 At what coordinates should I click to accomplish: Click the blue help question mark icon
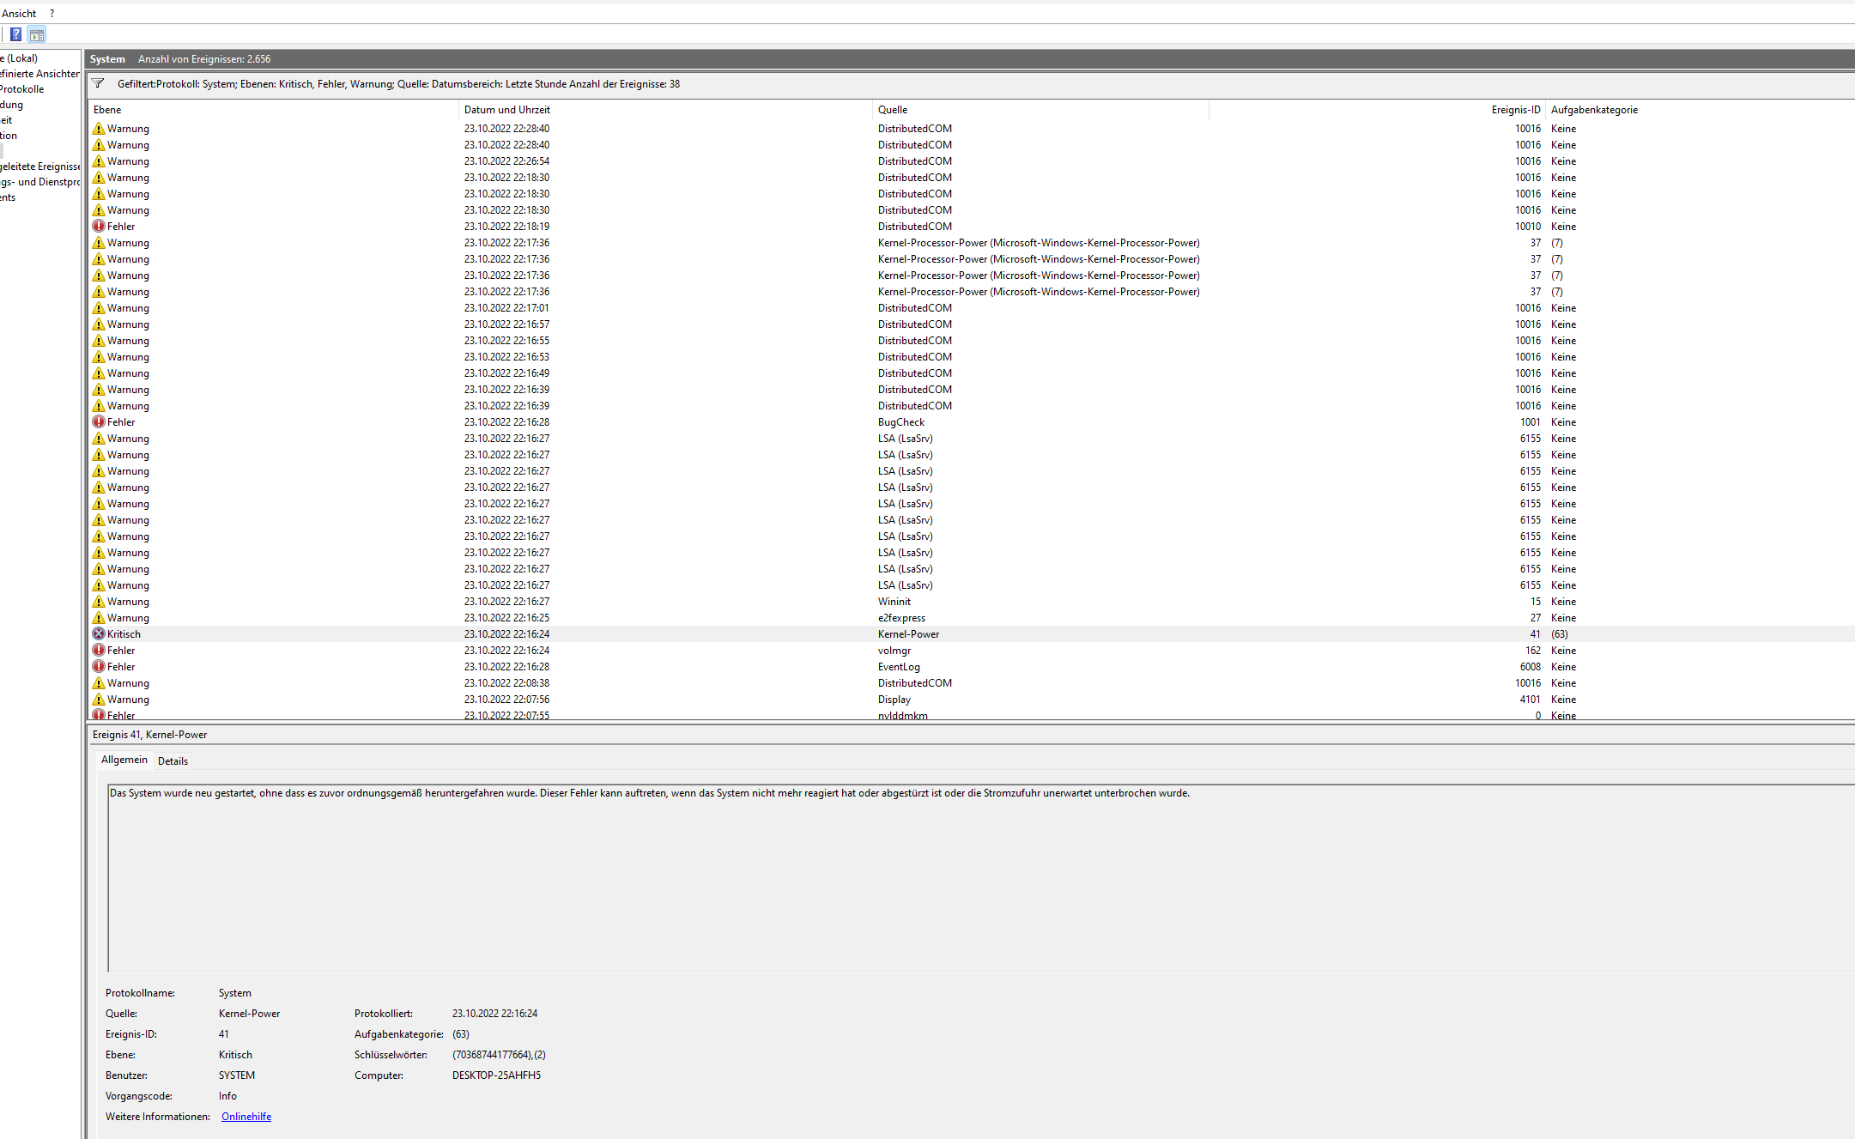15,34
